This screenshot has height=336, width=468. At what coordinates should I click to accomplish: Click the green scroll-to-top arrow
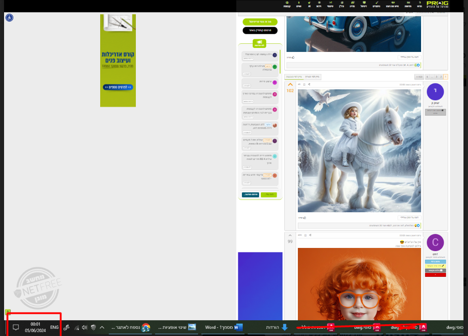click(8, 312)
